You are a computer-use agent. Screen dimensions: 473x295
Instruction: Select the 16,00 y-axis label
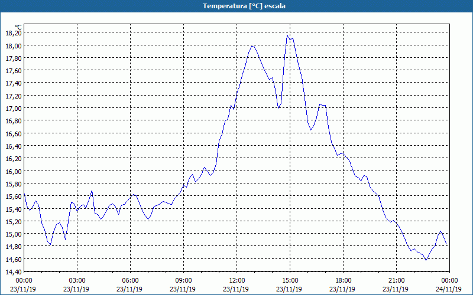tap(14, 171)
